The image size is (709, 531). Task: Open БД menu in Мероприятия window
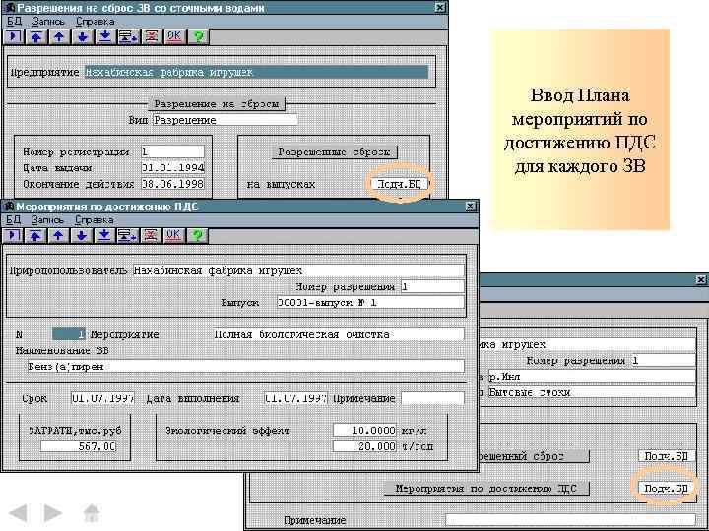[x=13, y=220]
